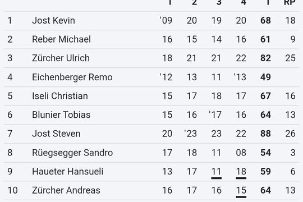
Task: Select Jost Steven's total score 88
Action: (x=265, y=134)
